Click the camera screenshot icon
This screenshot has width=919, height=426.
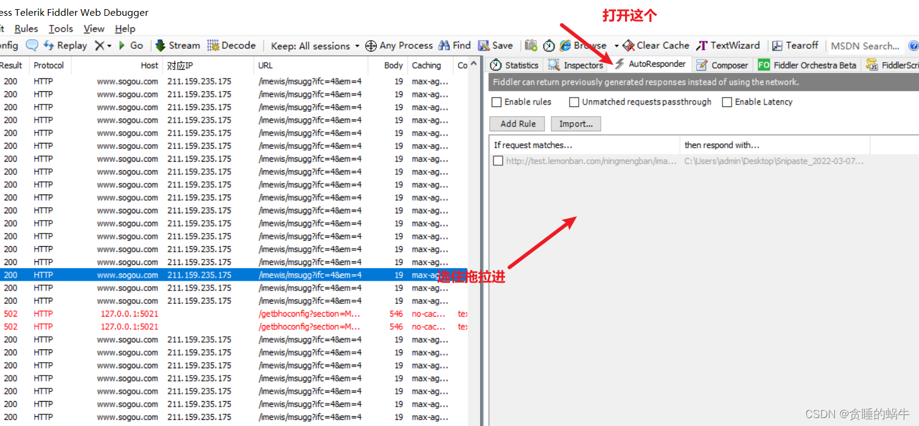click(x=531, y=46)
